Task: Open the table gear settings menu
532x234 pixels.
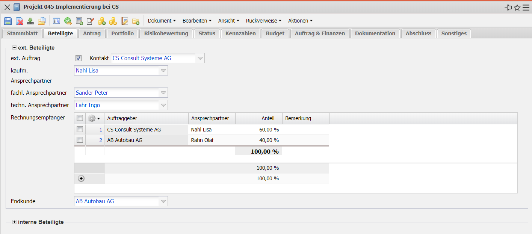Action: pos(94,118)
